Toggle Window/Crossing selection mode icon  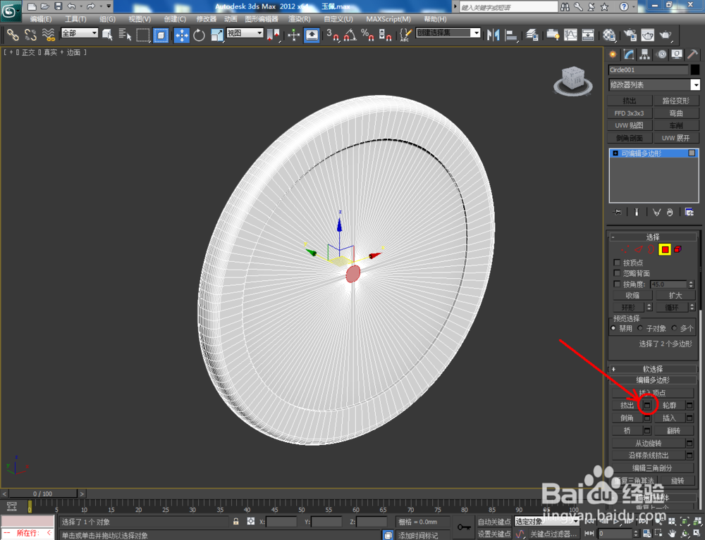161,35
